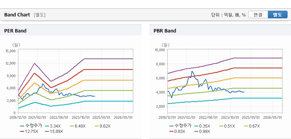Click the PBR Band section title
This screenshot has height=139, width=291.
[x=165, y=31]
